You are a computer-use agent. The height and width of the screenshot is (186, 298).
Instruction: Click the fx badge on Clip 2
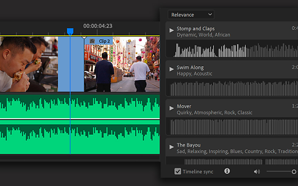pyautogui.click(x=92, y=41)
